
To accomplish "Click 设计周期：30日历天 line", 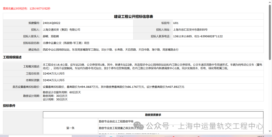I will click(x=55, y=99).
